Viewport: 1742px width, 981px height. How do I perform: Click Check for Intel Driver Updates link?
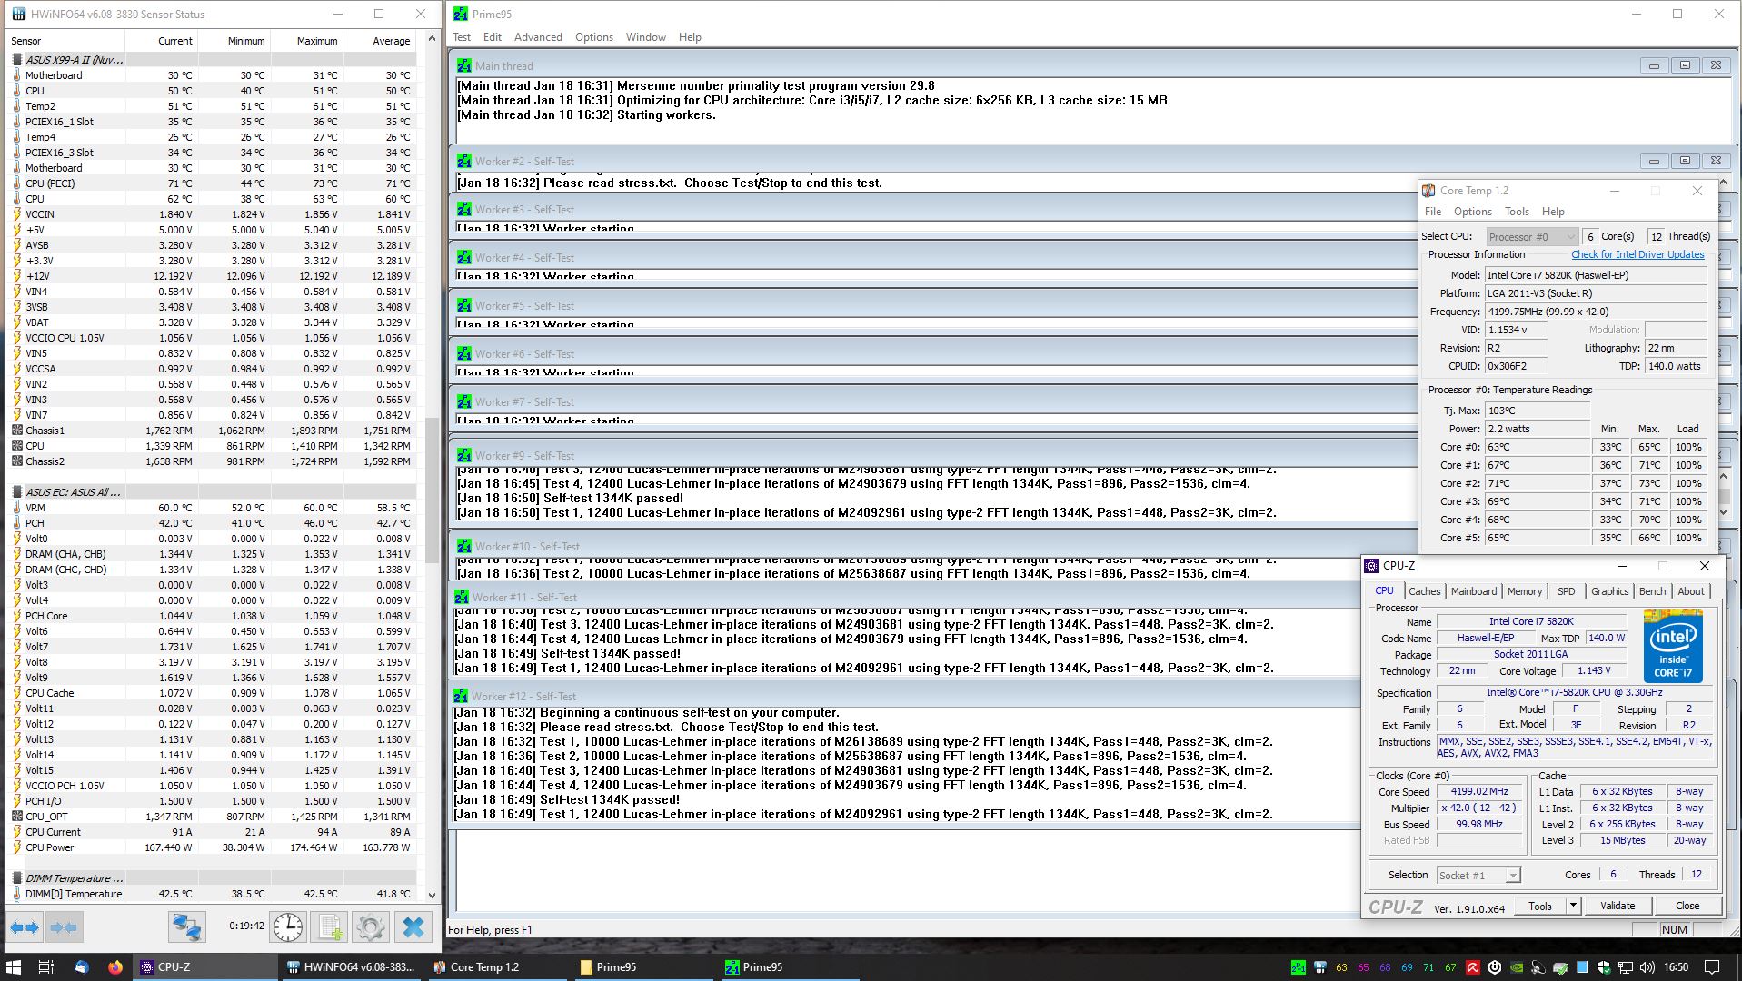[x=1637, y=254]
